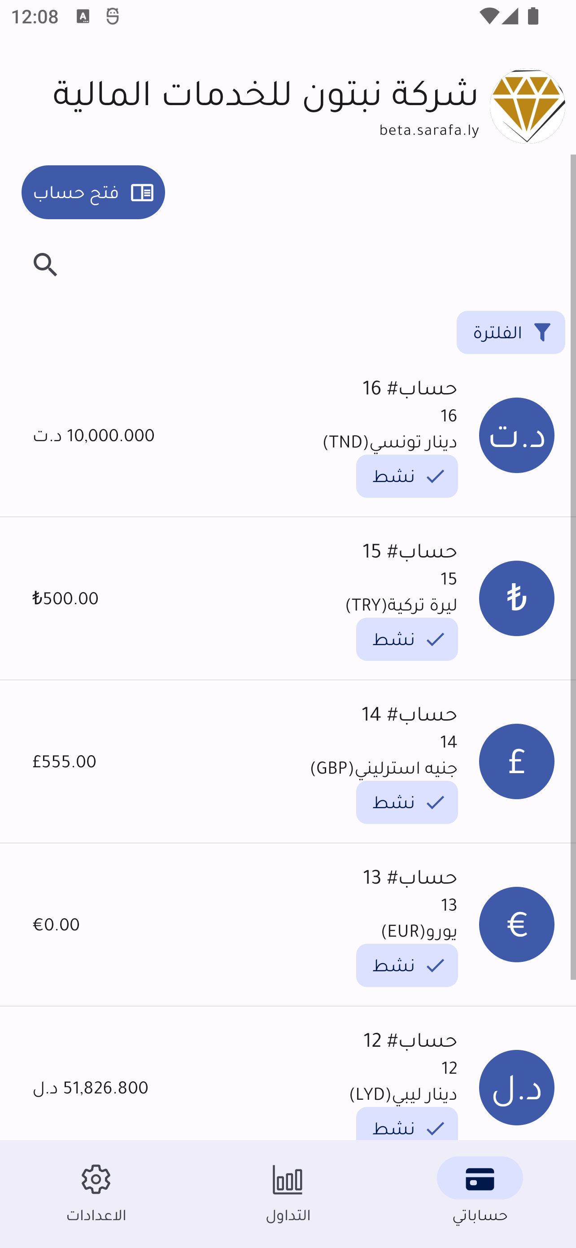Screen dimensions: 576x1248
Task: Toggle the نشط chip on account 14
Action: [x=407, y=802]
